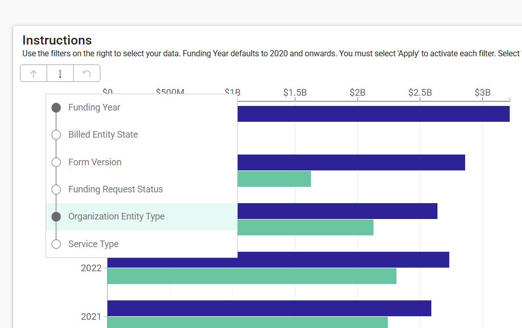522x328 pixels.
Task: Click the topmost dark blue bar
Action: pos(373,114)
